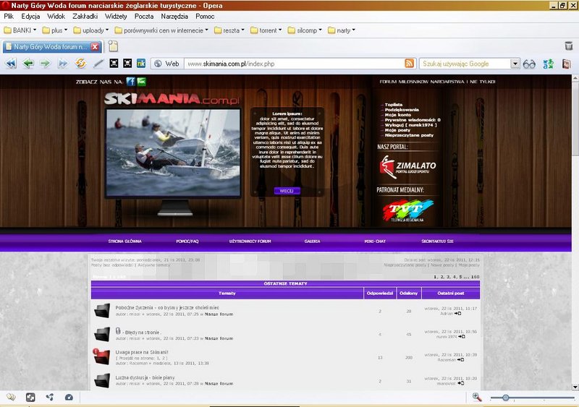Adjust the page zoom slider in status bar
This screenshot has height=407, width=579.
click(x=505, y=398)
